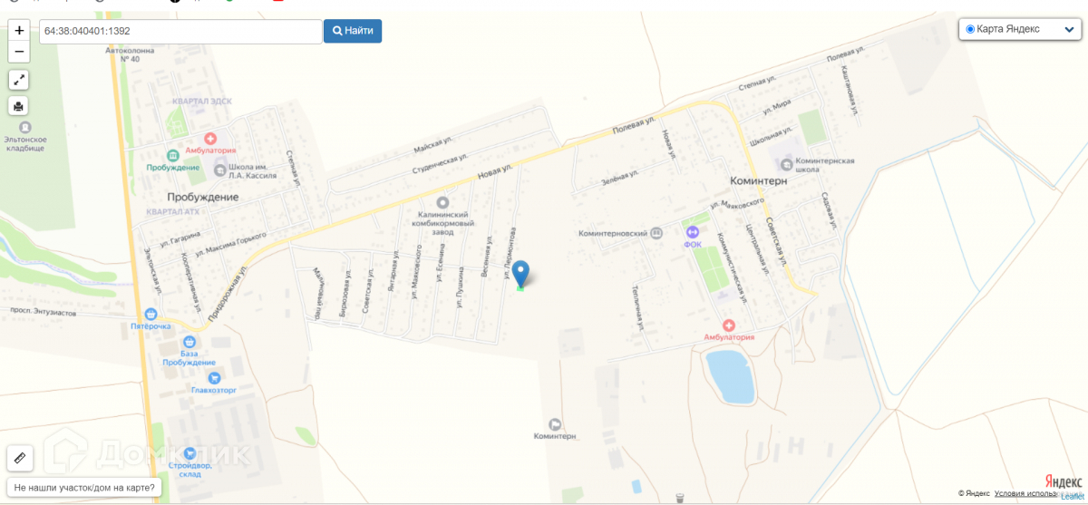
Task: Click the ФОК sports facility icon
Action: [693, 231]
